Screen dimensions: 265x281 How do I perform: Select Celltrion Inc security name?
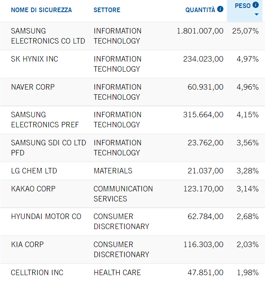(37, 273)
